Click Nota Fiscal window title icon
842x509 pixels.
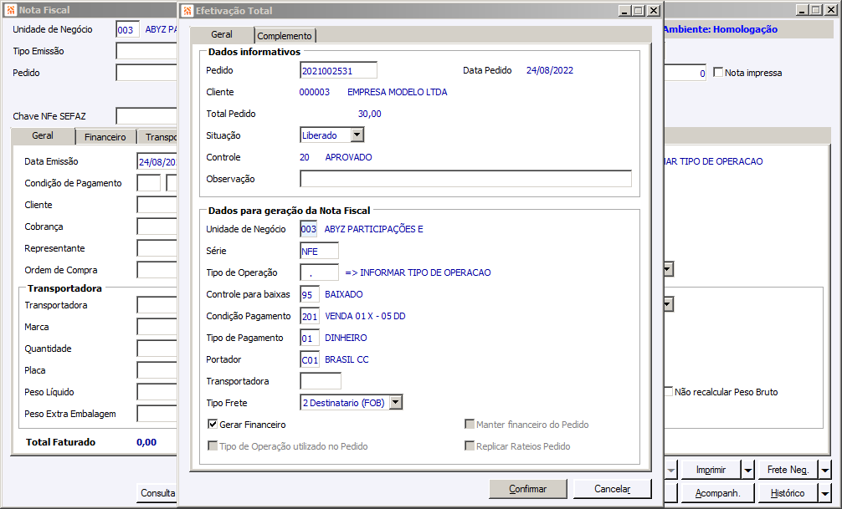(x=11, y=10)
